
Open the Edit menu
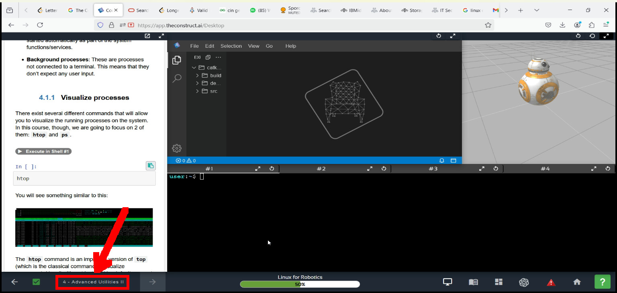[x=210, y=46]
